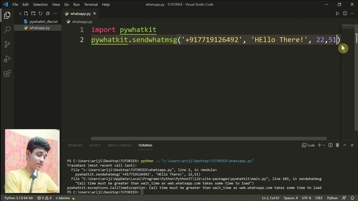Viewport: 358px width, 201px height.
Task: Open the Help menu
Action: click(106, 4)
